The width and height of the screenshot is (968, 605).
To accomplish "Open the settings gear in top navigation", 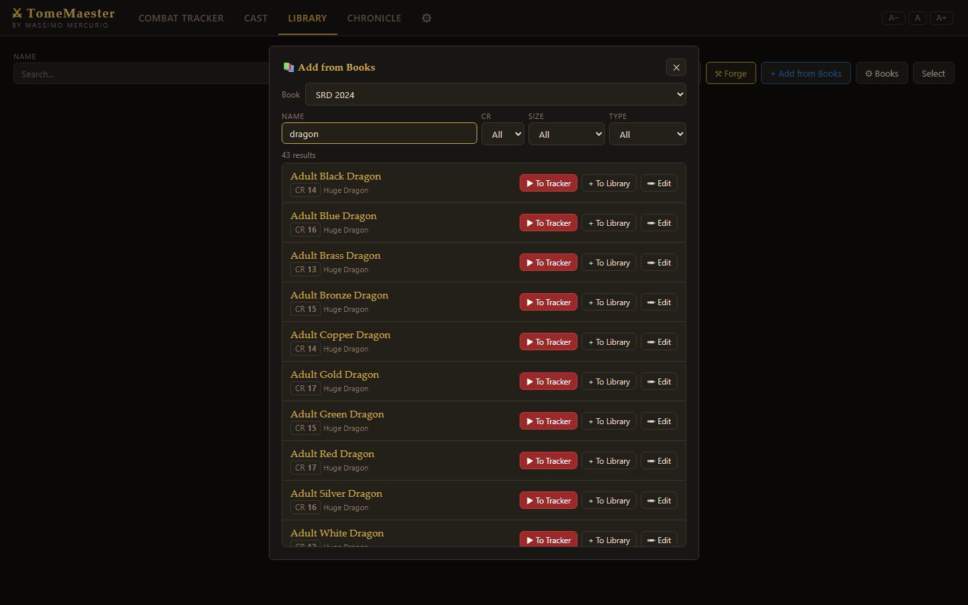I will coord(426,18).
